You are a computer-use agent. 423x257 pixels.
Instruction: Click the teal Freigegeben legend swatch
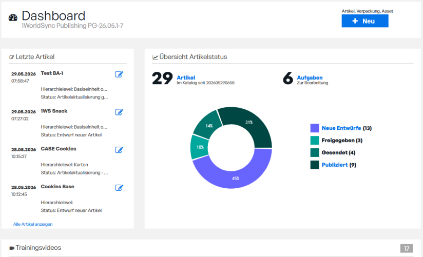click(315, 140)
